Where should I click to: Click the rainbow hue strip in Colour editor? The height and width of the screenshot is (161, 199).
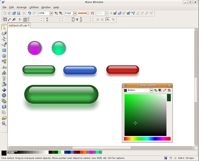[147, 139]
